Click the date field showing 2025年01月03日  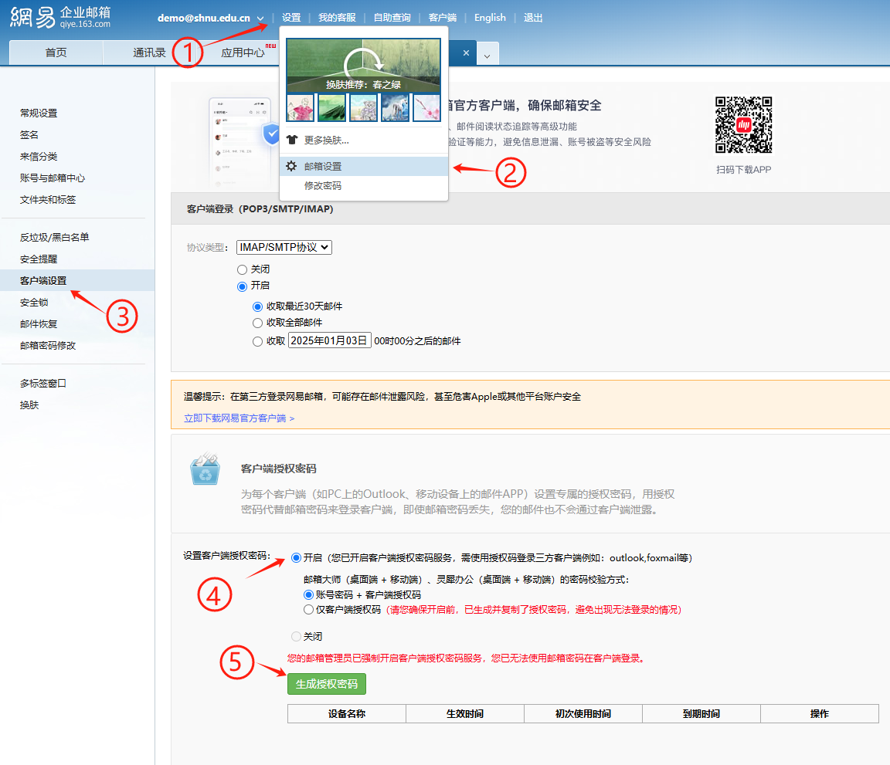pos(329,341)
